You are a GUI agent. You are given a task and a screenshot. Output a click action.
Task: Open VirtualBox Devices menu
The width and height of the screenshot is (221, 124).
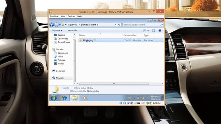71,16
